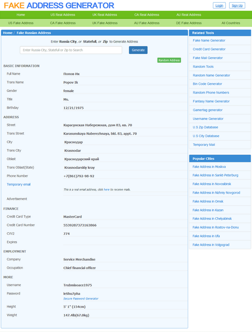Viewport: 252px width, 332px height.
Task: Click the green Random Address button
Action: (169, 60)
